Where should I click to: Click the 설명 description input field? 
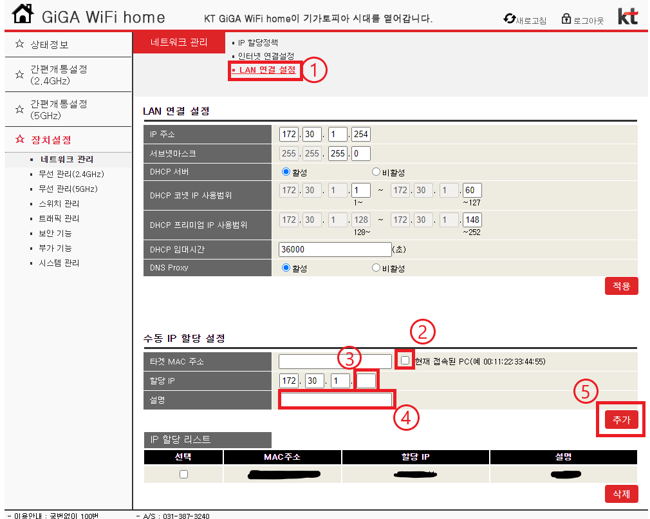coord(336,400)
